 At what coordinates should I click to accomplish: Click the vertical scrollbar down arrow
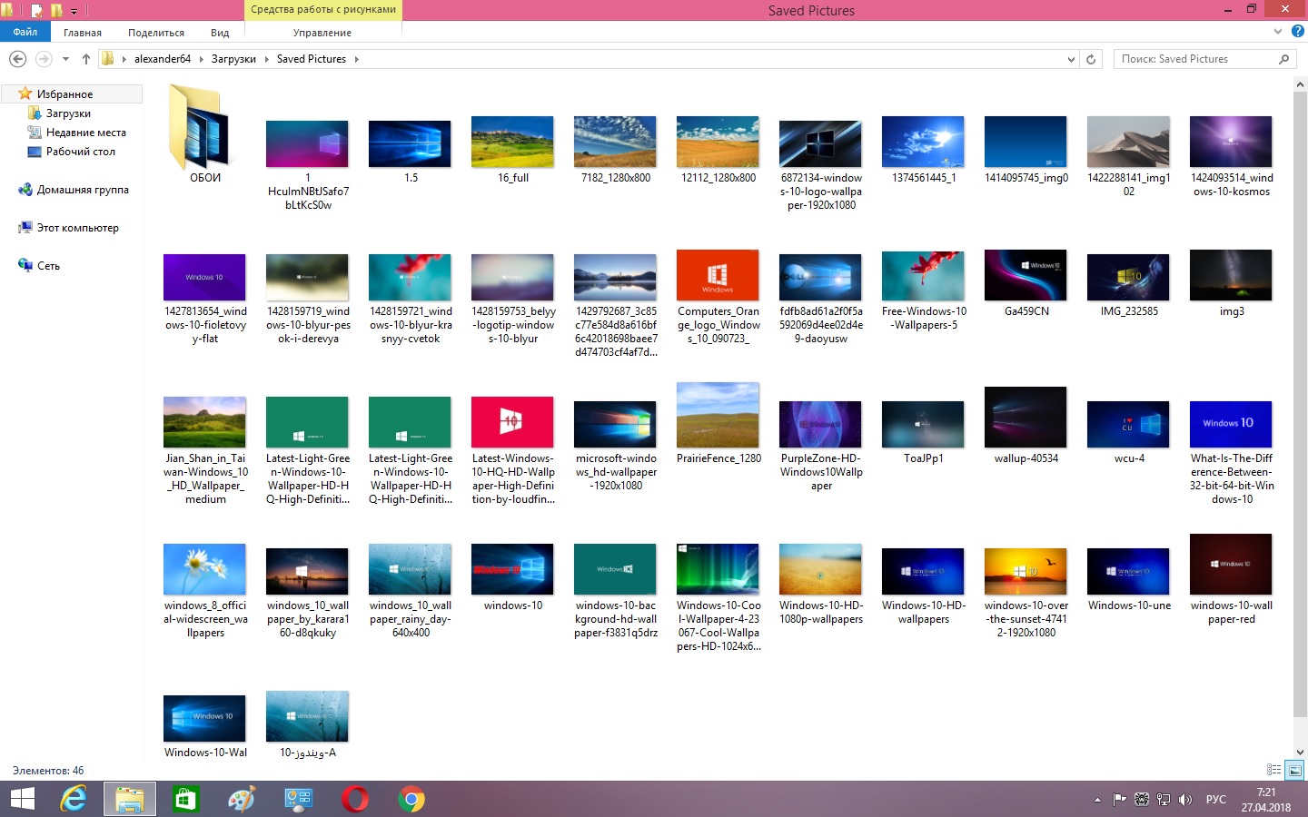point(1300,752)
